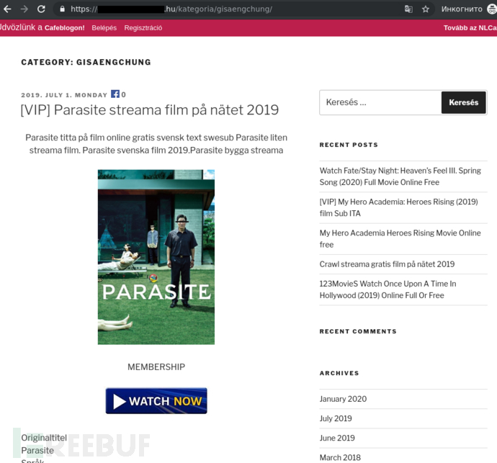Screen dimensions: 497x463
Task: Click the Parasite movie poster image
Action: tap(156, 257)
